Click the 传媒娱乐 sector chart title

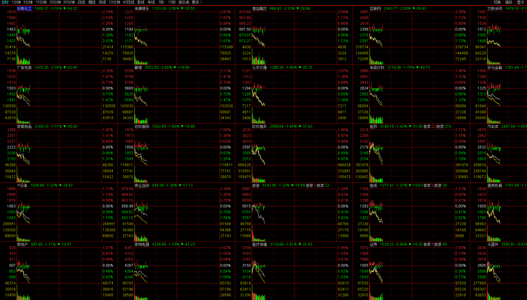(x=141, y=9)
